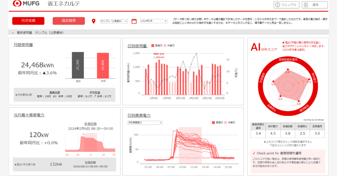Viewport: 337px width, 176px height.
Task: Click the 営業日 legend marker in 日別使用量 chart
Action: coord(153,46)
